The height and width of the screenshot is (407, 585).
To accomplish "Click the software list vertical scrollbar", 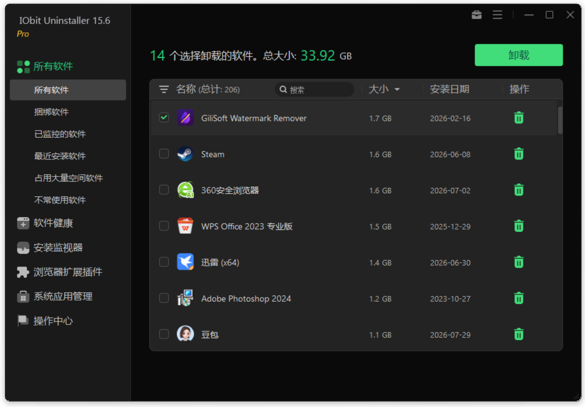I will (x=560, y=120).
